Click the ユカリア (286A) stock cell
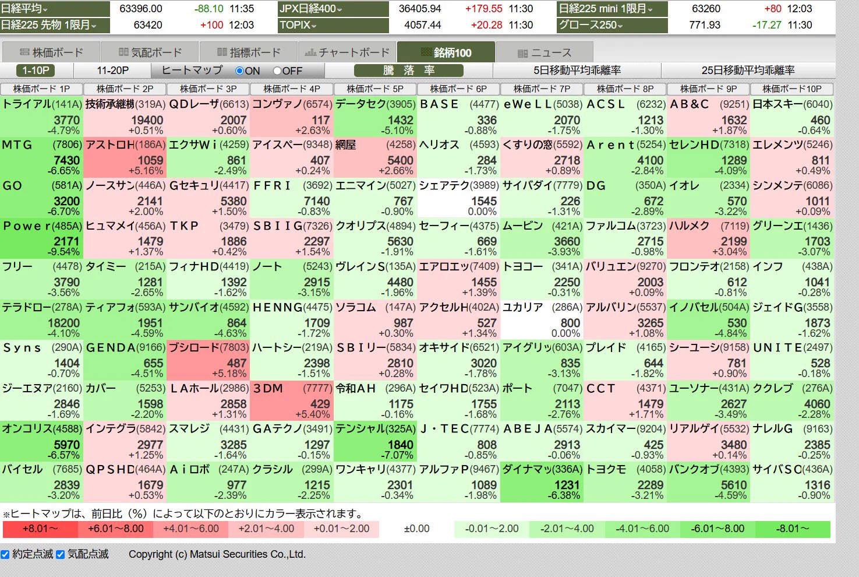Viewport: 859px width, 577px height. tap(542, 319)
